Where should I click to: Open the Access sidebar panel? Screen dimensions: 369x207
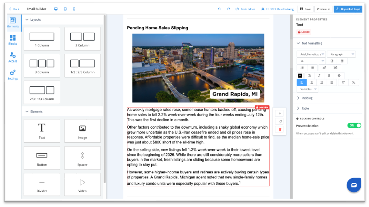coord(13,57)
